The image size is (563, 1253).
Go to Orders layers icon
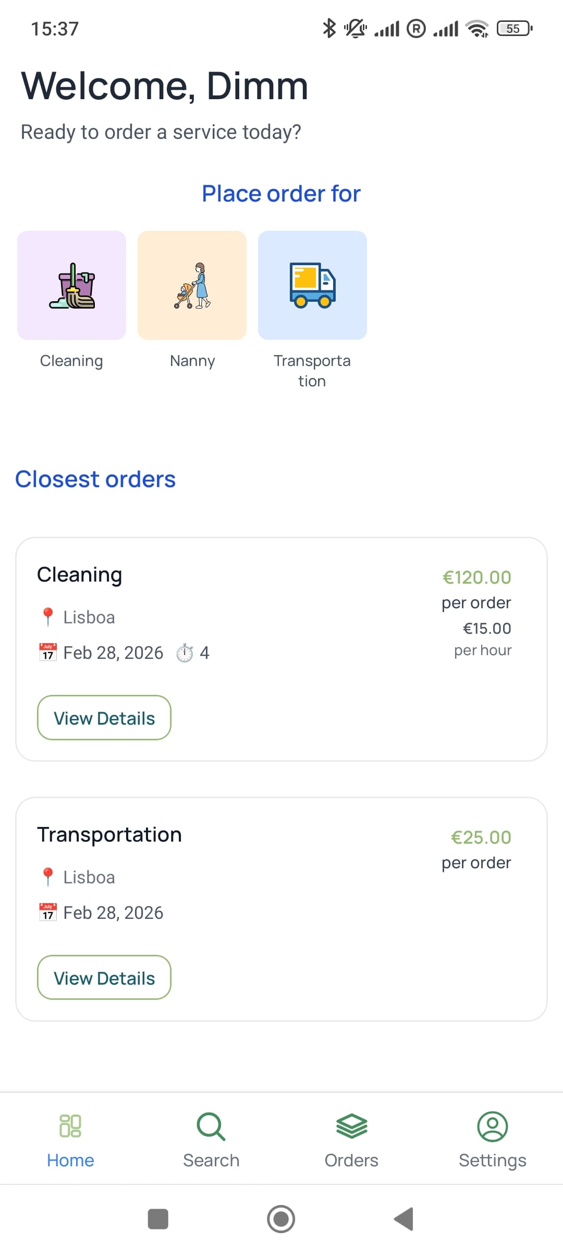352,1126
